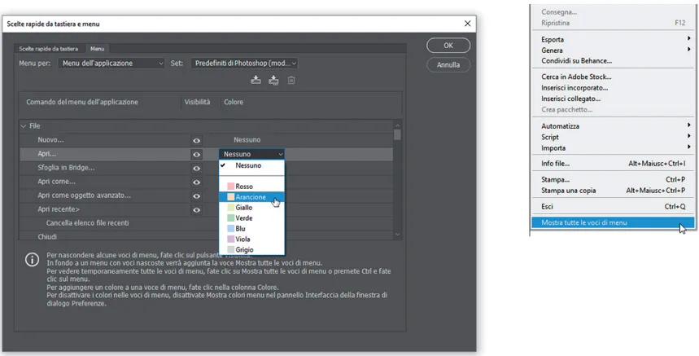This screenshot has height=356, width=699.
Task: Open the Menu per dropdown
Action: (112, 63)
